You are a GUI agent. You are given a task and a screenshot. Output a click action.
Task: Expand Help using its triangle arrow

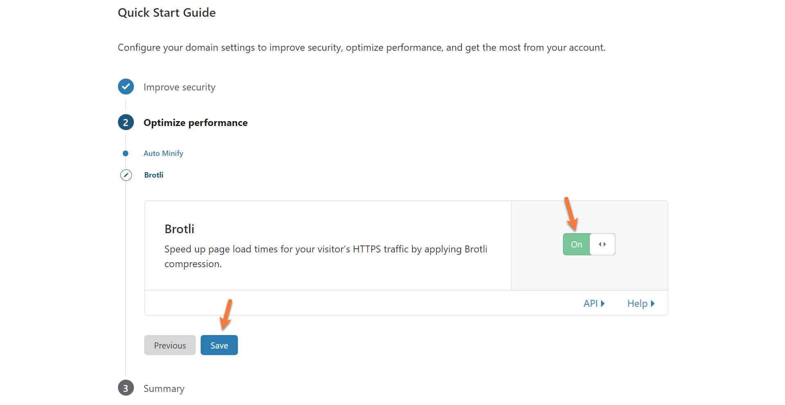point(653,304)
